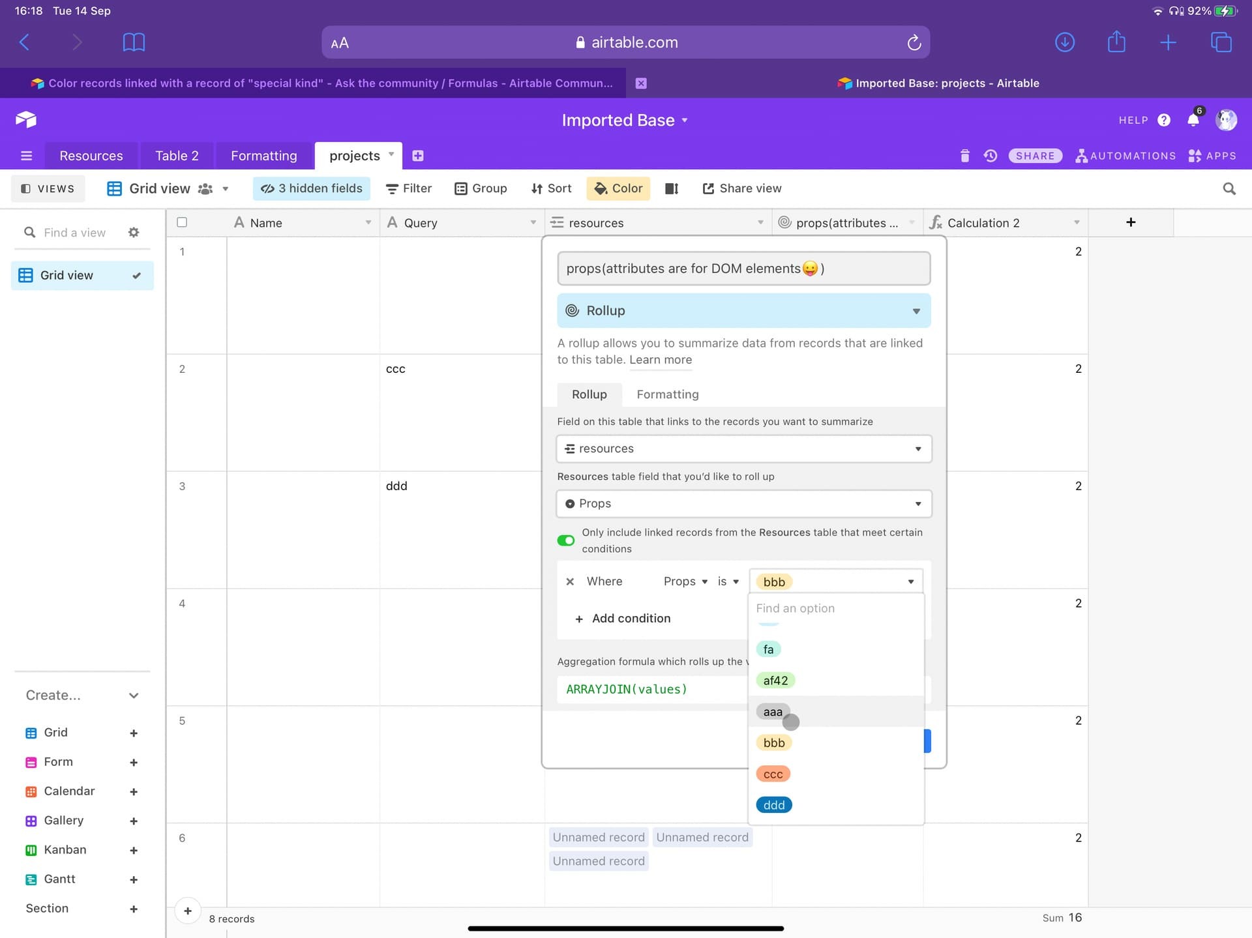Image resolution: width=1252 pixels, height=938 pixels.
Task: Open the Learn more link
Action: click(x=661, y=360)
